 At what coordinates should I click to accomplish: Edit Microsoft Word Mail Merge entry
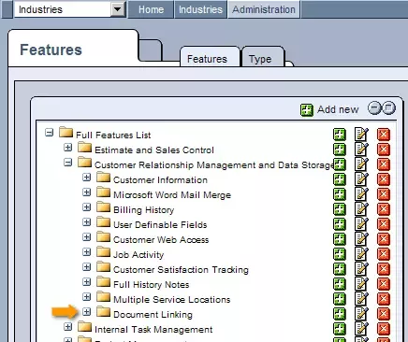point(361,194)
